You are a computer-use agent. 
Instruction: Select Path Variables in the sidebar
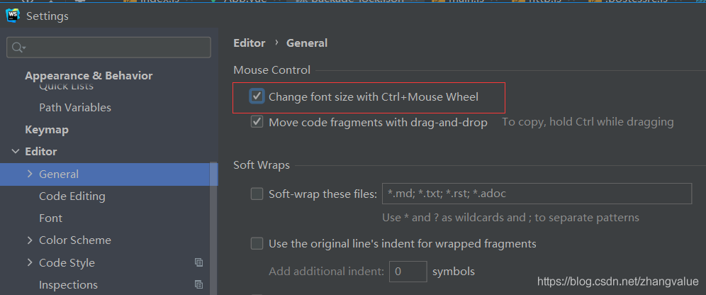pos(75,108)
